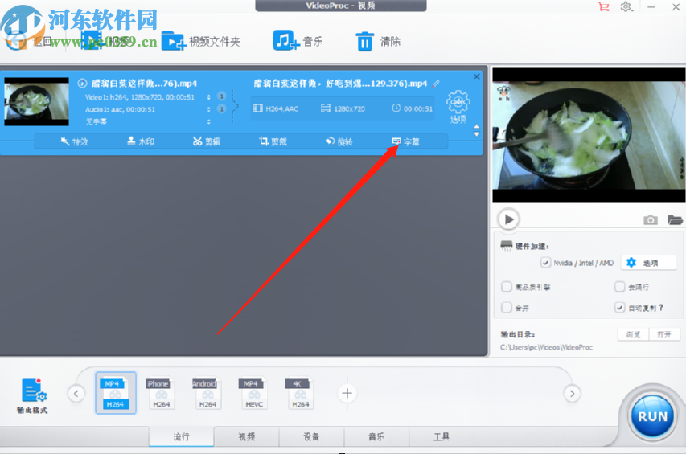The height and width of the screenshot is (454, 686).
Task: Click 浏览 to browse the output folder
Action: [x=633, y=334]
